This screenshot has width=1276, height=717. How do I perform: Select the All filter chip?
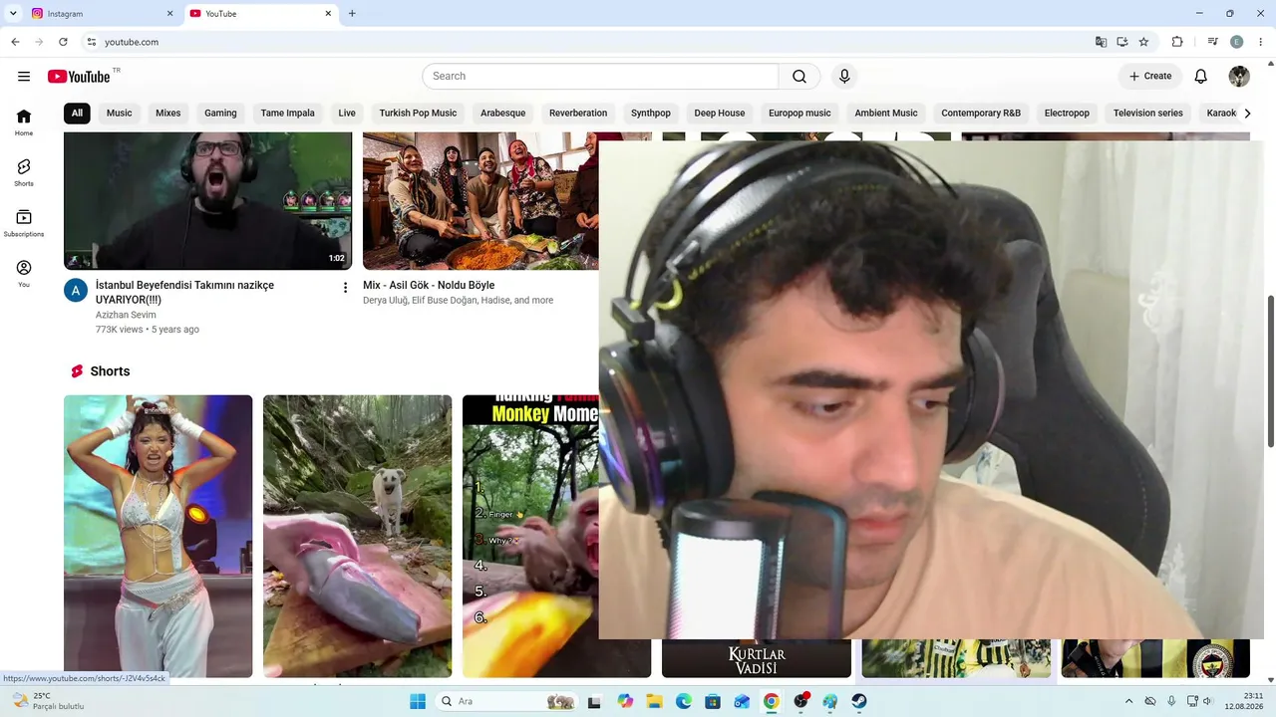[x=77, y=114]
